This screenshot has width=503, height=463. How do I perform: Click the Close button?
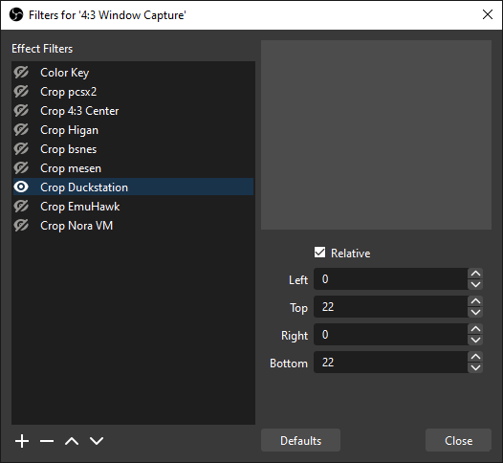tap(458, 440)
